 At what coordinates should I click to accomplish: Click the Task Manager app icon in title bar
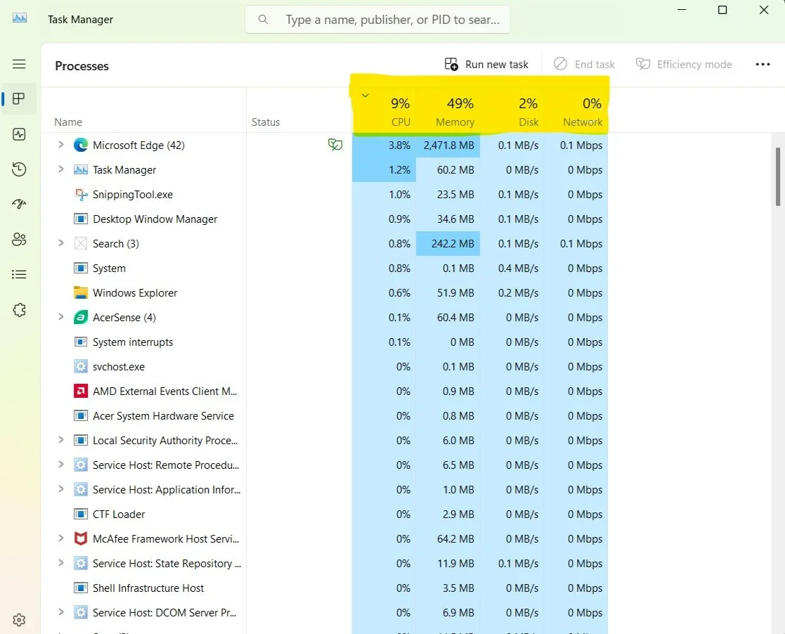[20, 18]
